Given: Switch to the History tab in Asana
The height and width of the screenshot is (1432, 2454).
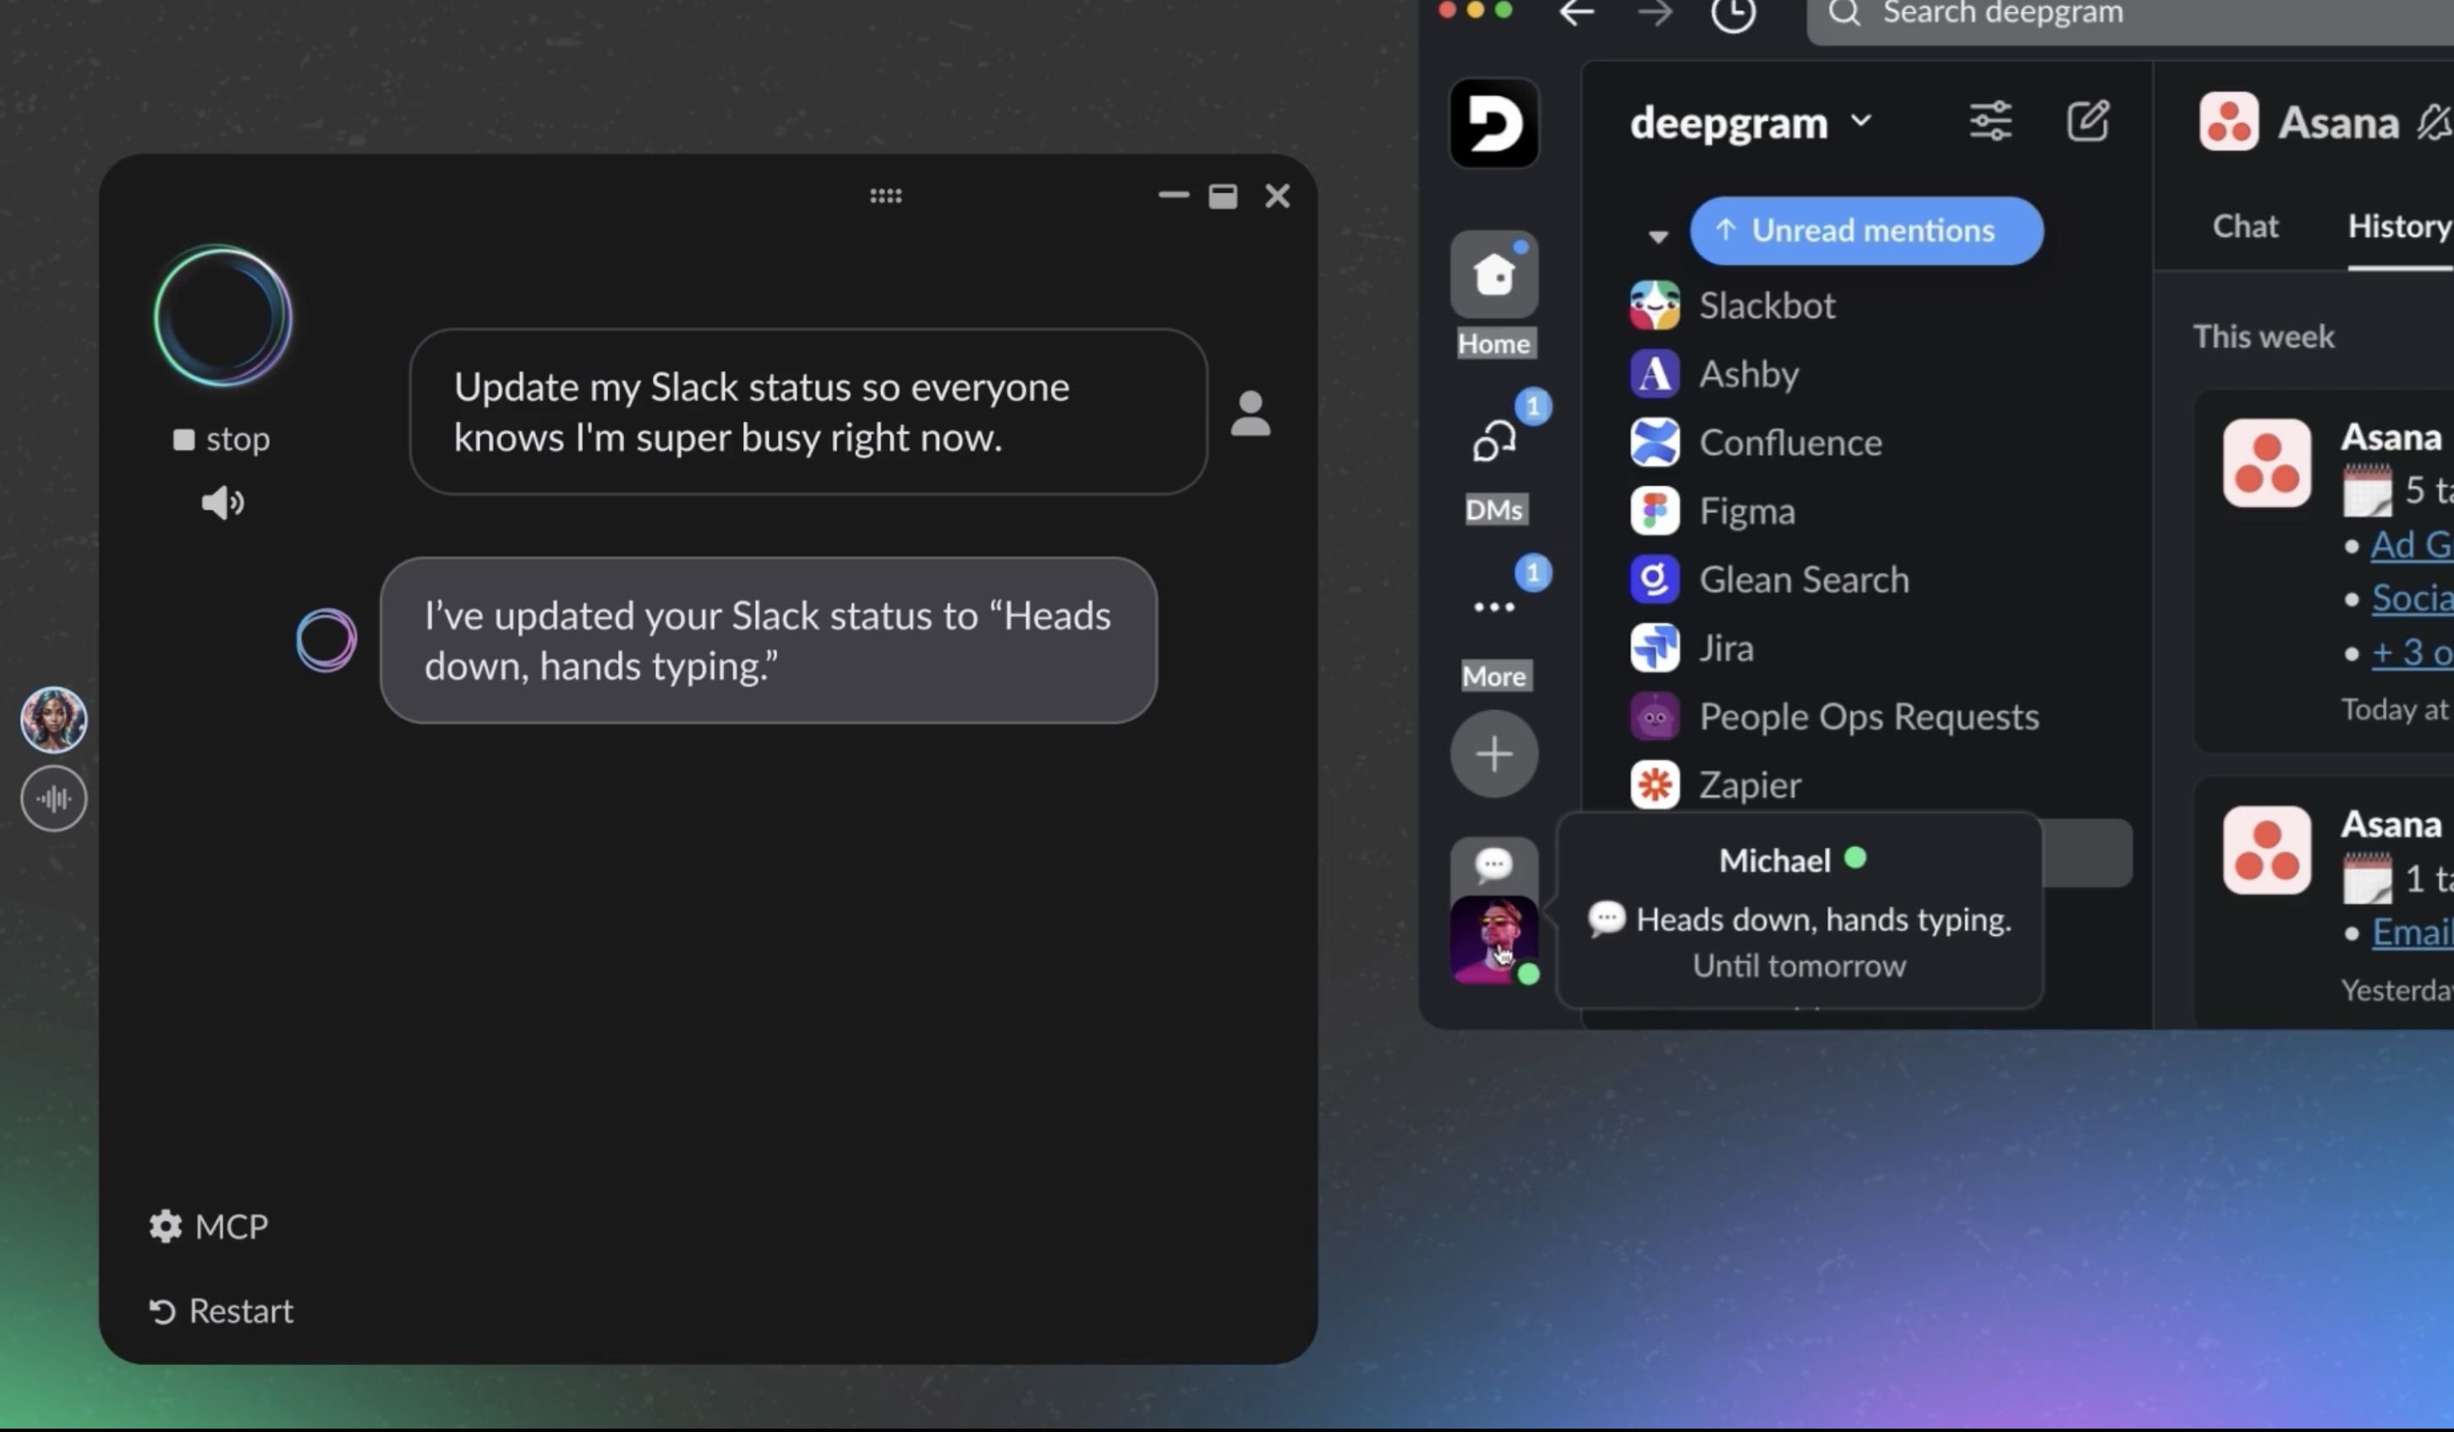Looking at the screenshot, I should pyautogui.click(x=2398, y=227).
